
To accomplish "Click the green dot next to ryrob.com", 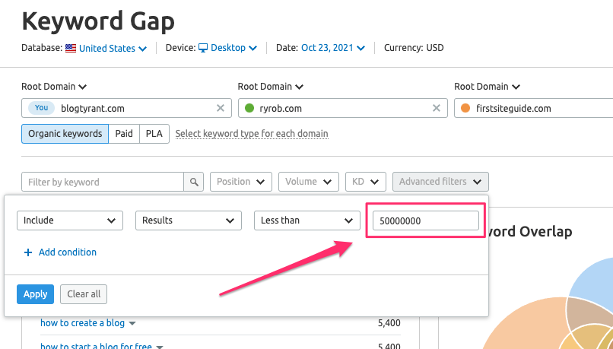I will pyautogui.click(x=249, y=108).
